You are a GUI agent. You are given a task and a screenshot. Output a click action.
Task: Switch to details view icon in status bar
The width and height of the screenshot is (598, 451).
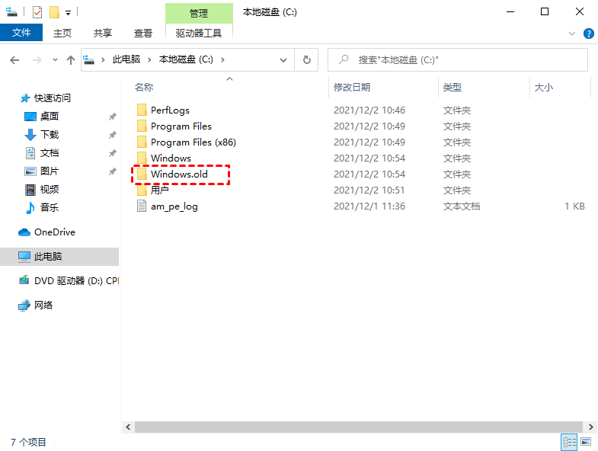point(569,442)
